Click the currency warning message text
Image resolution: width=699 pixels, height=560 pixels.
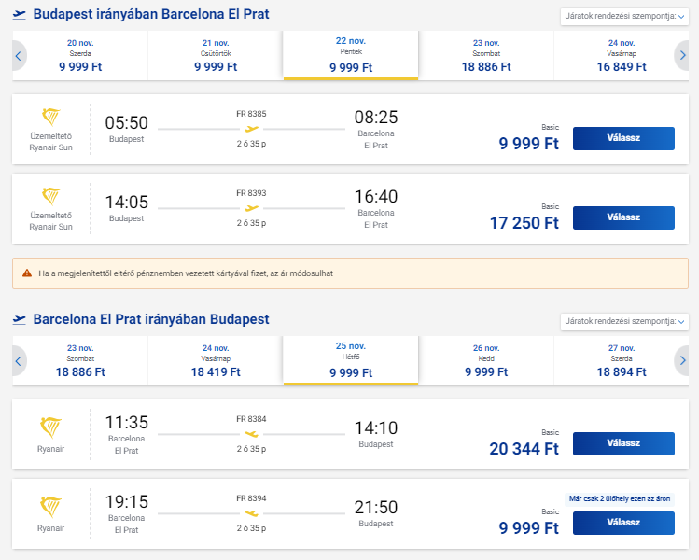186,273
